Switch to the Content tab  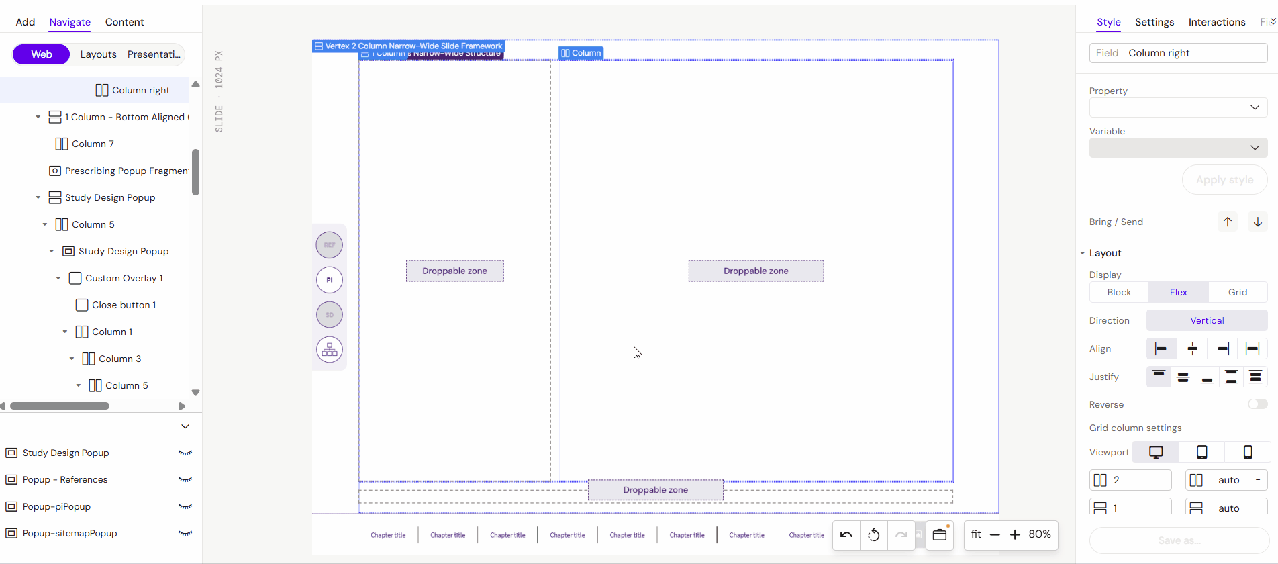pos(125,22)
